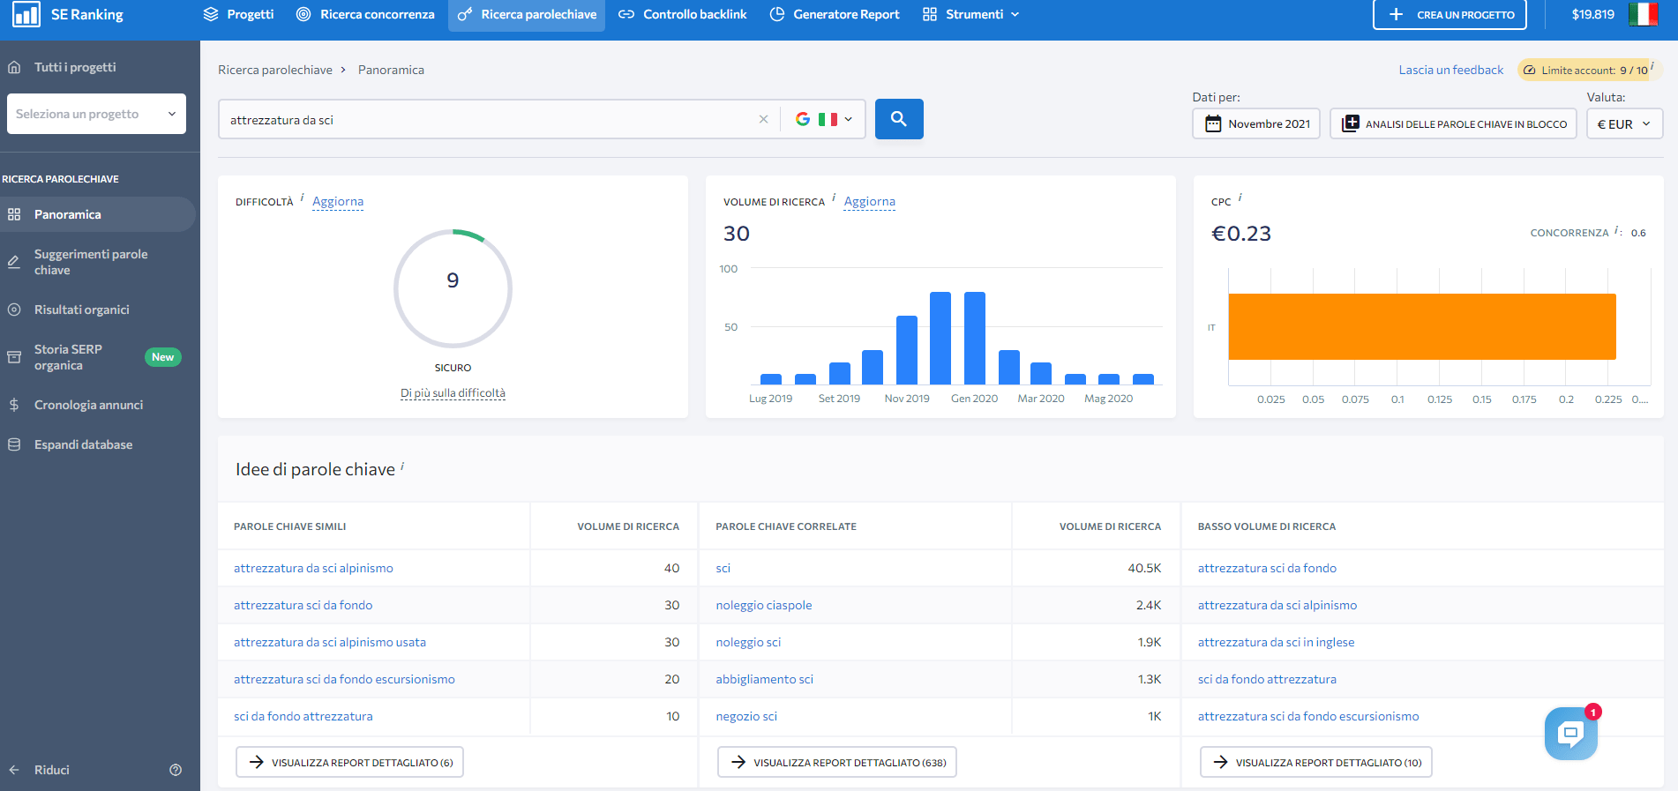Click the help question mark icon in sidebar

click(176, 770)
